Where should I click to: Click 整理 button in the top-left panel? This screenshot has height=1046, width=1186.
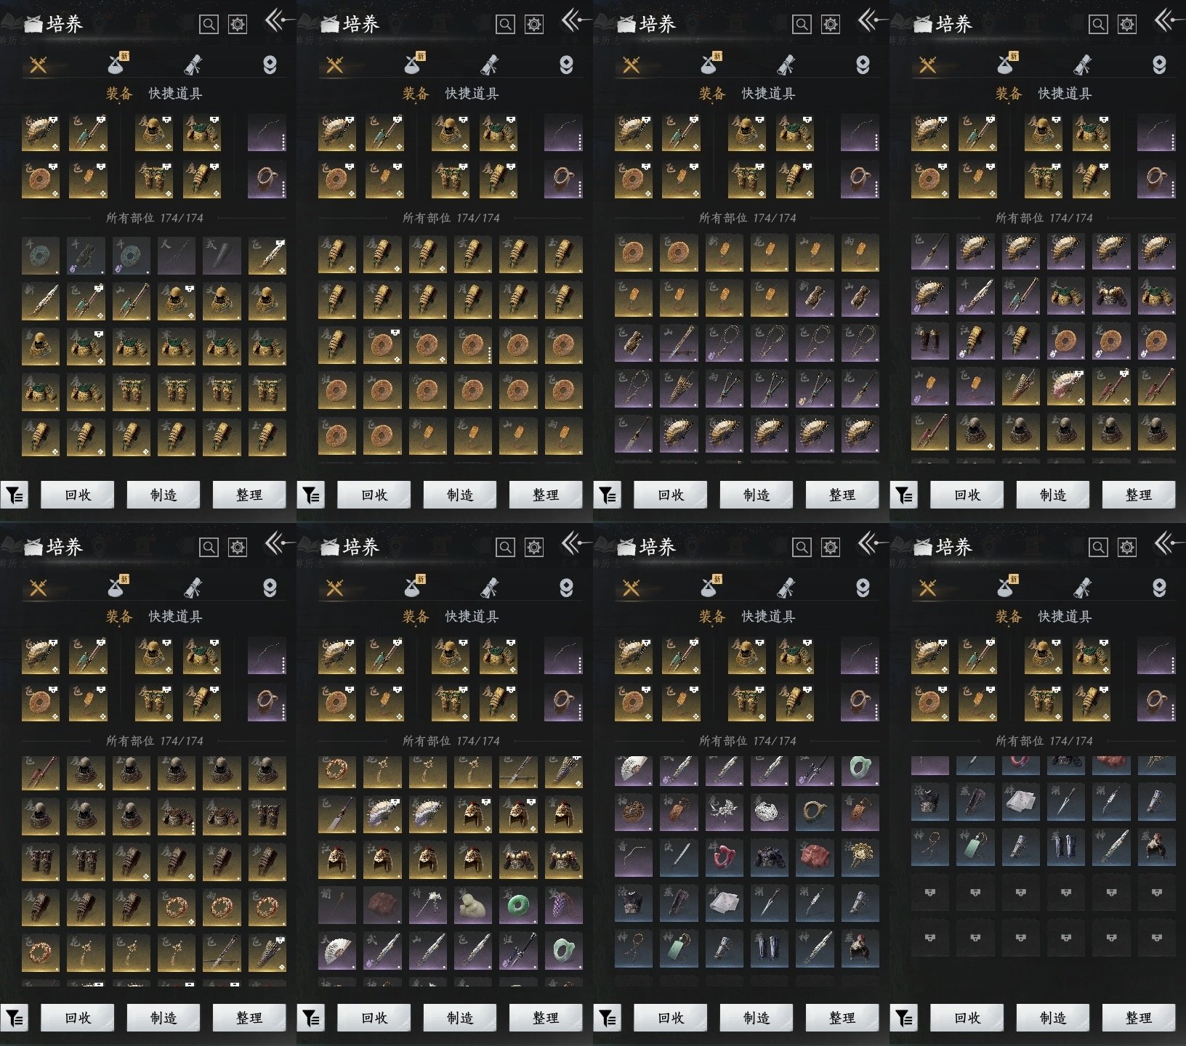tap(249, 495)
